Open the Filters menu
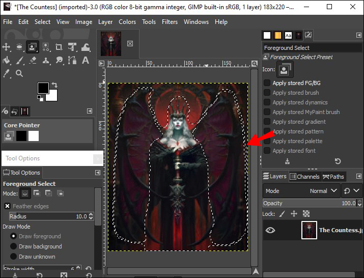The height and width of the screenshot is (278, 364). click(x=170, y=22)
